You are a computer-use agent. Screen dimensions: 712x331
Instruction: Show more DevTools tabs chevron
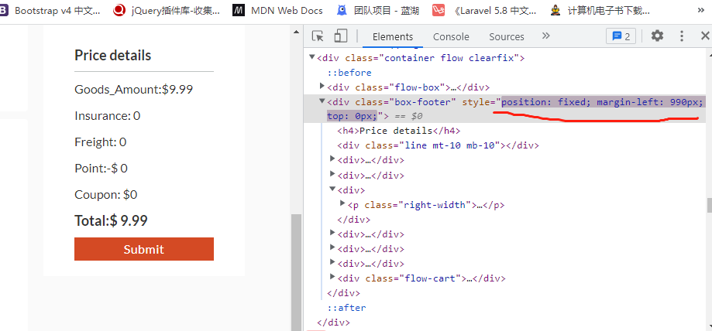click(x=545, y=36)
